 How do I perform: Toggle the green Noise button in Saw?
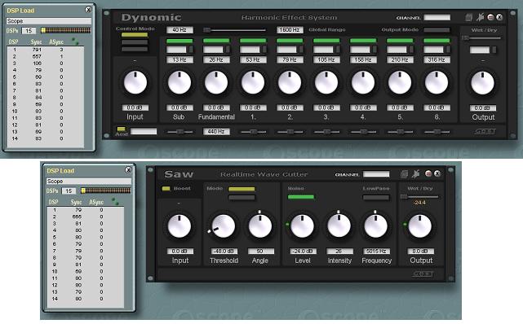pyautogui.click(x=301, y=197)
